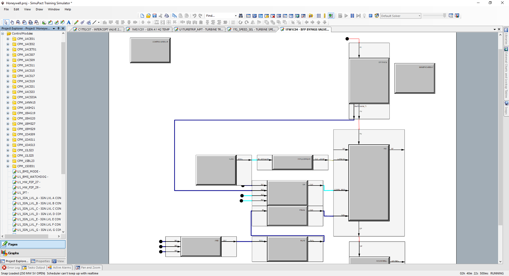Click the Print icon
Image resolution: width=509 pixels, height=276 pixels.
[x=166, y=16]
